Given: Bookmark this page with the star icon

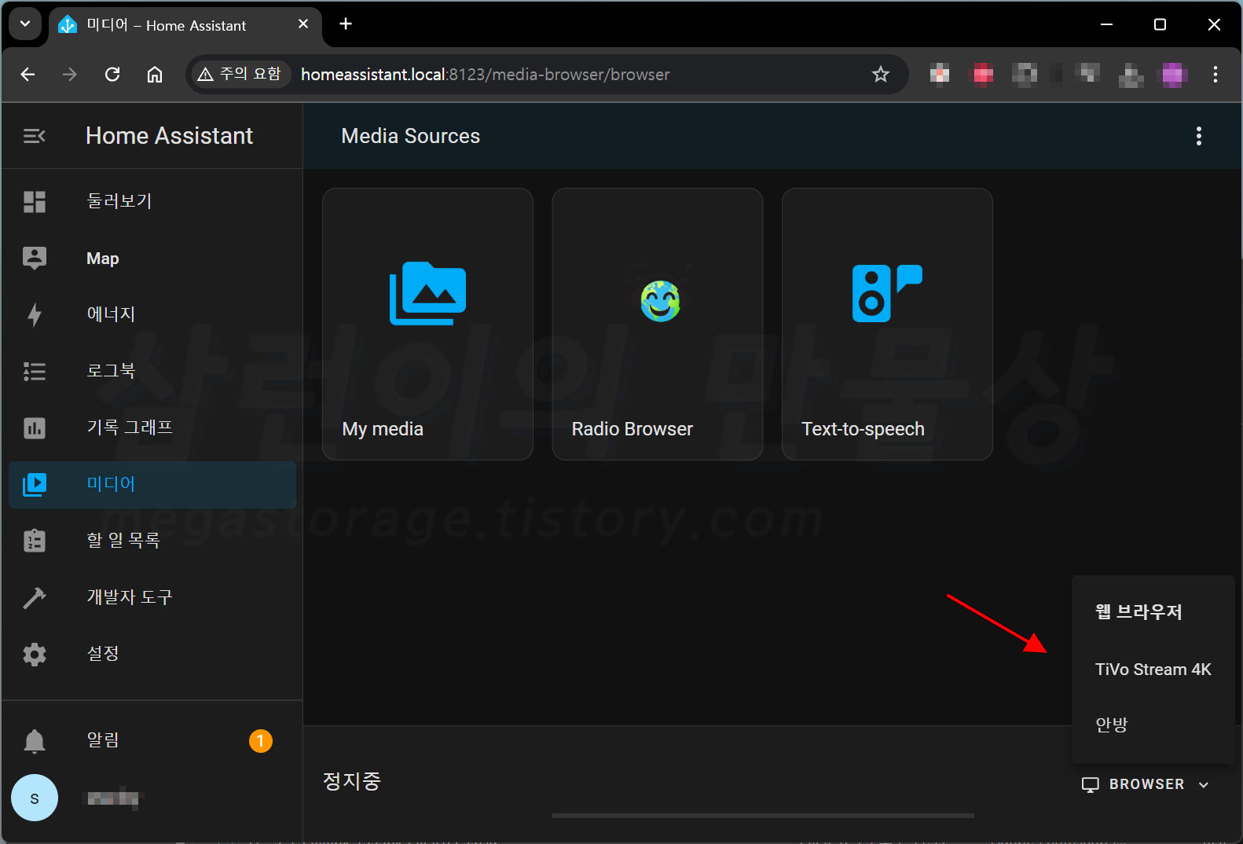Looking at the screenshot, I should click(881, 75).
